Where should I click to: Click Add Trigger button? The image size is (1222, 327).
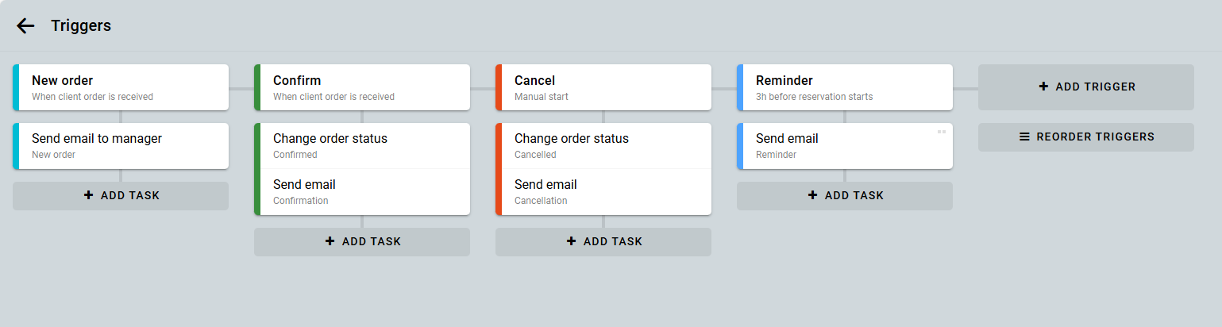(x=1085, y=87)
